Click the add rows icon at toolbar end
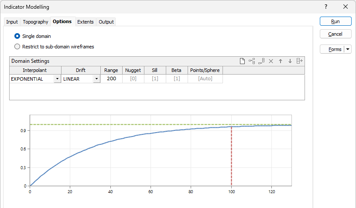 [x=299, y=61]
